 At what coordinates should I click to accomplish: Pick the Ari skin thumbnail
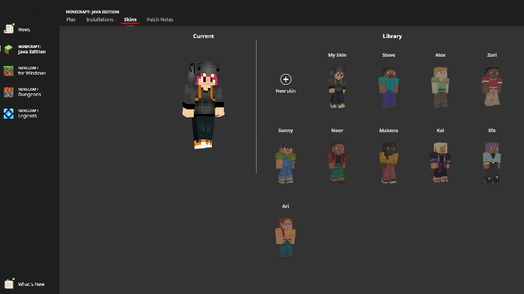[285, 237]
